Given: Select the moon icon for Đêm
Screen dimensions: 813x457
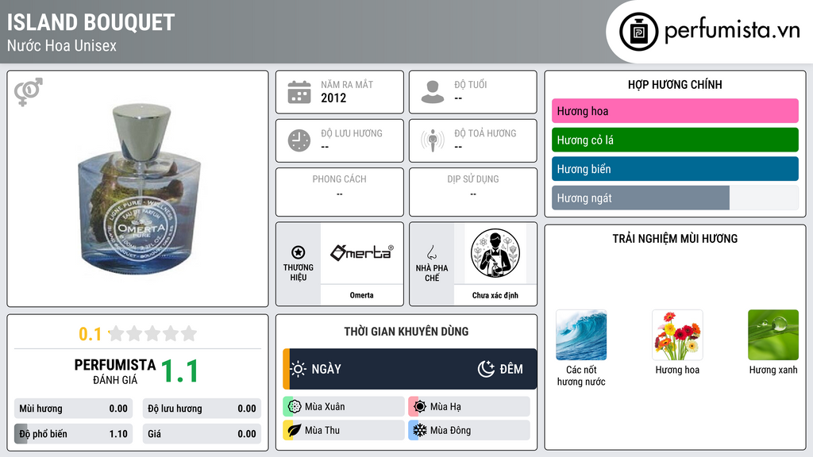Looking at the screenshot, I should [x=486, y=369].
